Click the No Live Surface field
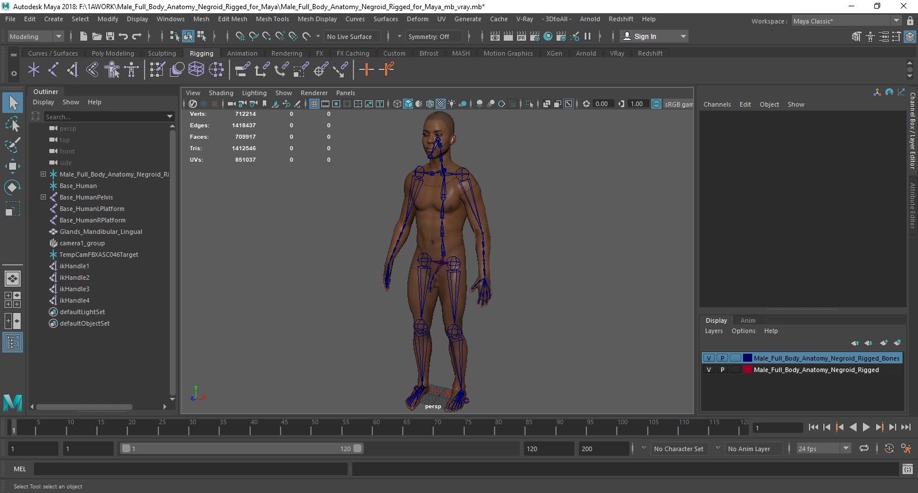Image resolution: width=918 pixels, height=493 pixels. [x=353, y=36]
